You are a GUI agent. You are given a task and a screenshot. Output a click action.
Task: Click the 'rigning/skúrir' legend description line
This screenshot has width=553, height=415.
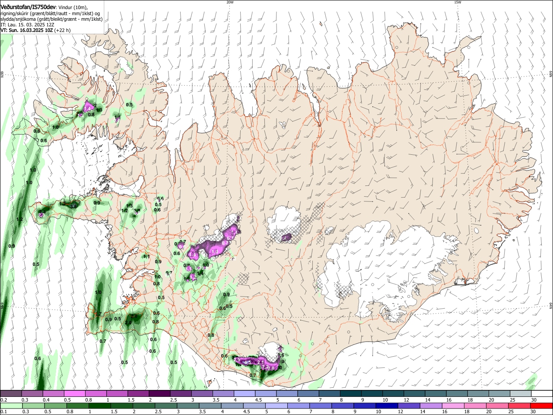(x=51, y=13)
